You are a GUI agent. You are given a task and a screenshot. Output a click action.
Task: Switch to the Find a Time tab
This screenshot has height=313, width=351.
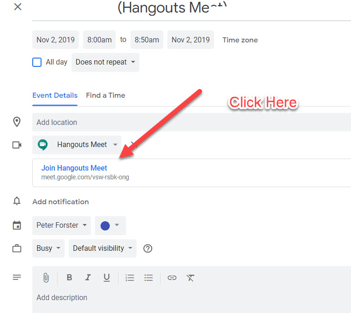pos(106,95)
